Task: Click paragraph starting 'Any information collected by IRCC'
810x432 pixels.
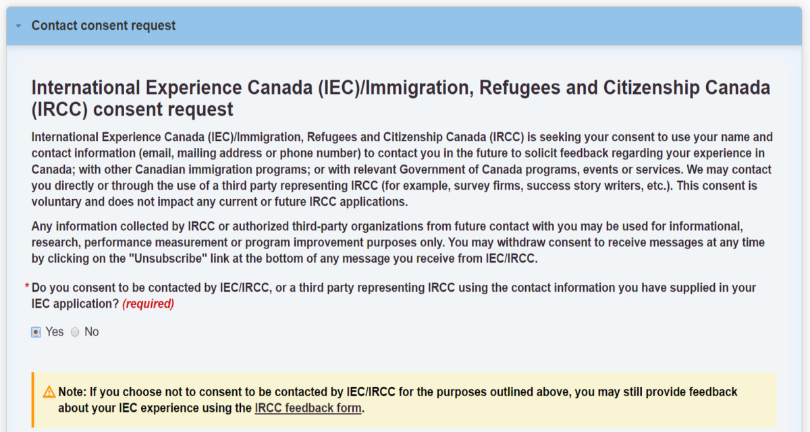Action: pos(398,243)
